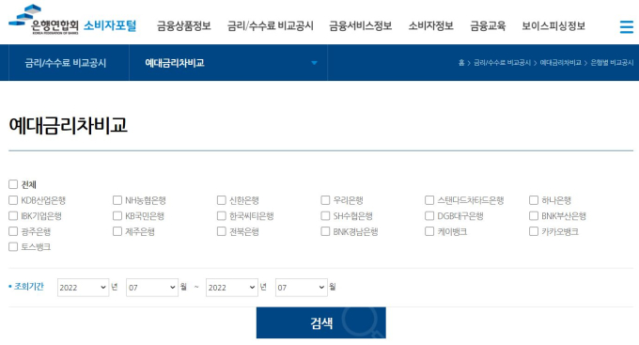
Task: Check the KDB산업은행 checkbox
Action: [x=13, y=200]
